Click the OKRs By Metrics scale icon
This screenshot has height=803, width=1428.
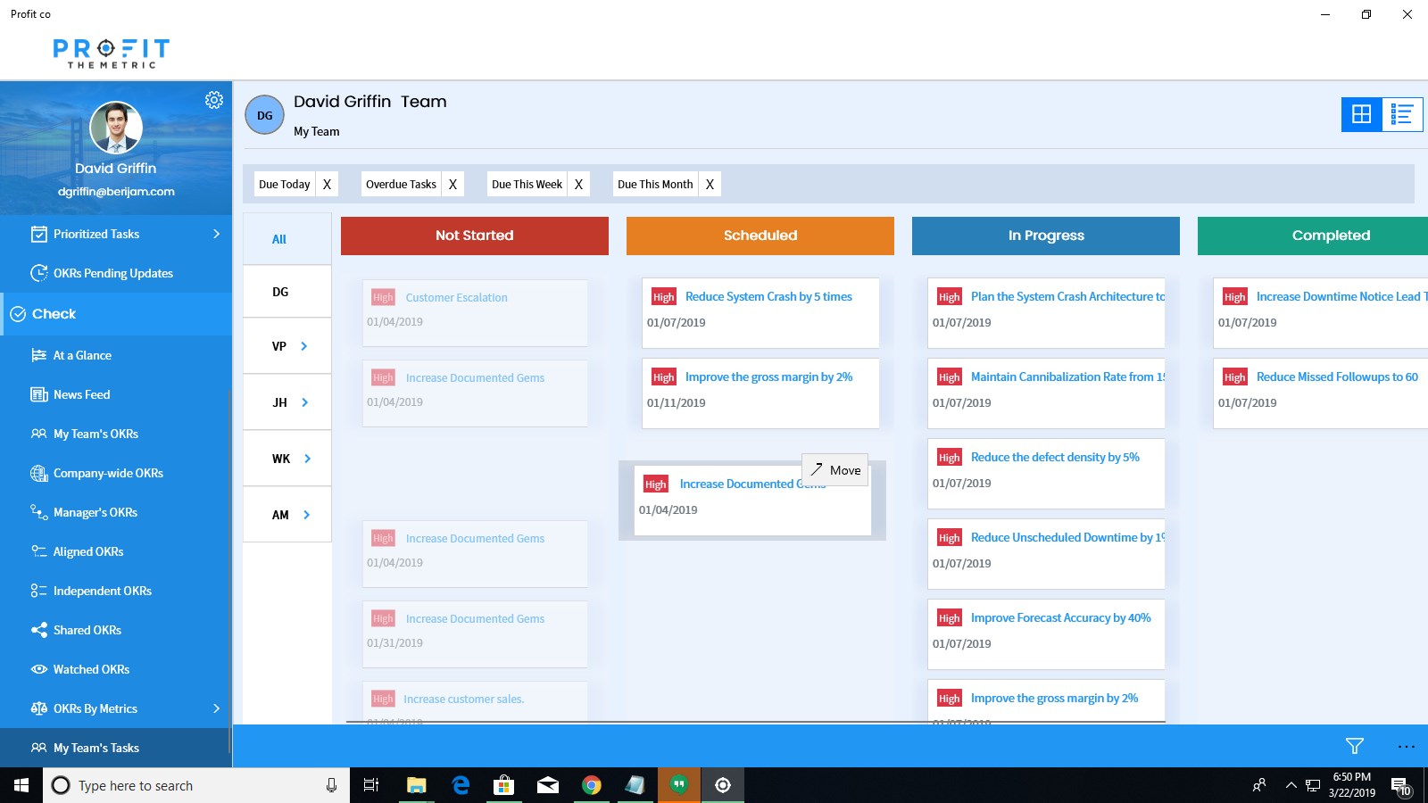pos(39,708)
